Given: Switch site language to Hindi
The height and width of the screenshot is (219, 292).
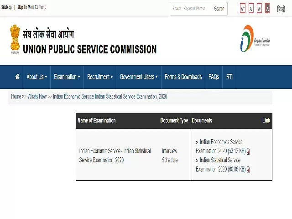Looking at the screenshot, I should point(281,9).
